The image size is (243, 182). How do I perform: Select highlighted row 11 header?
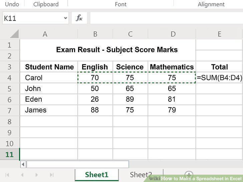coord(10,154)
